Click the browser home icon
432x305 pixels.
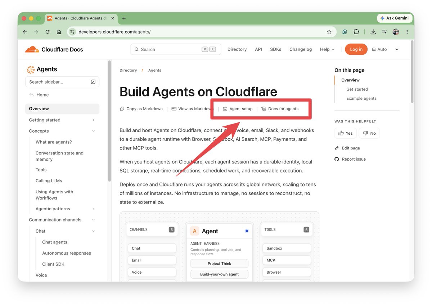[59, 32]
